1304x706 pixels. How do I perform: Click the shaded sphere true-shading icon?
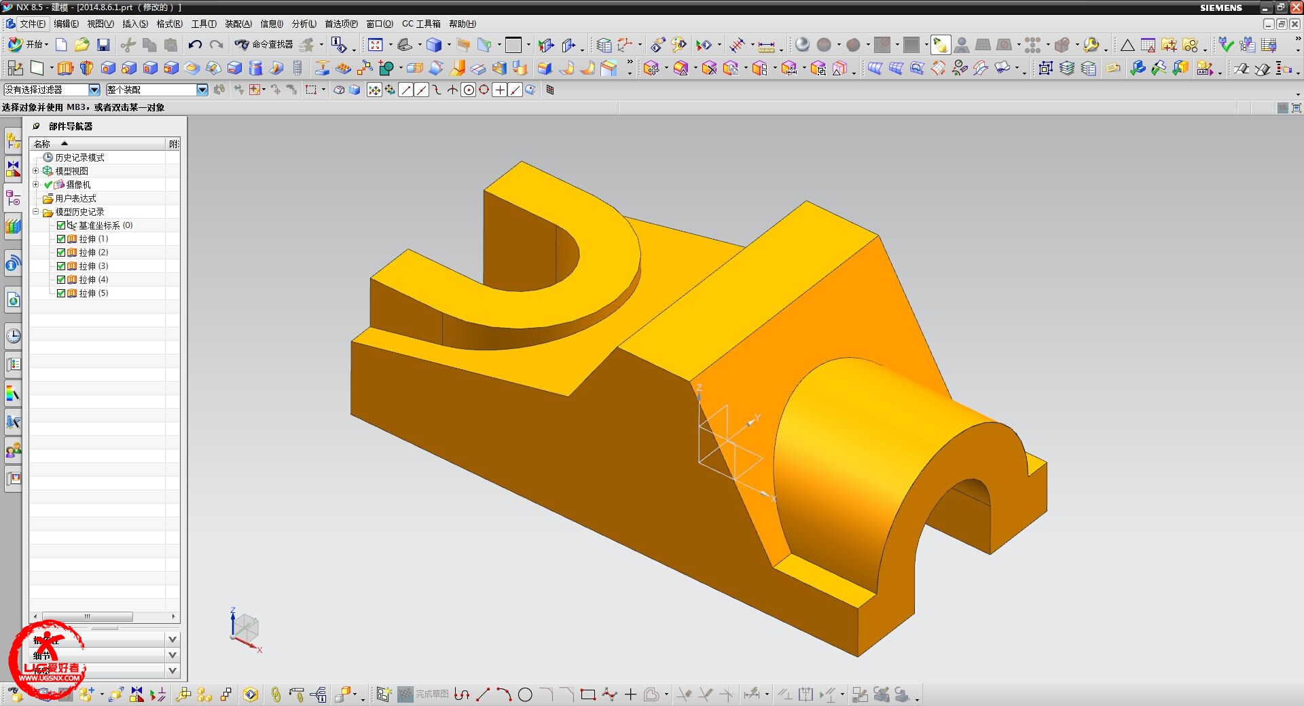pyautogui.click(x=802, y=45)
